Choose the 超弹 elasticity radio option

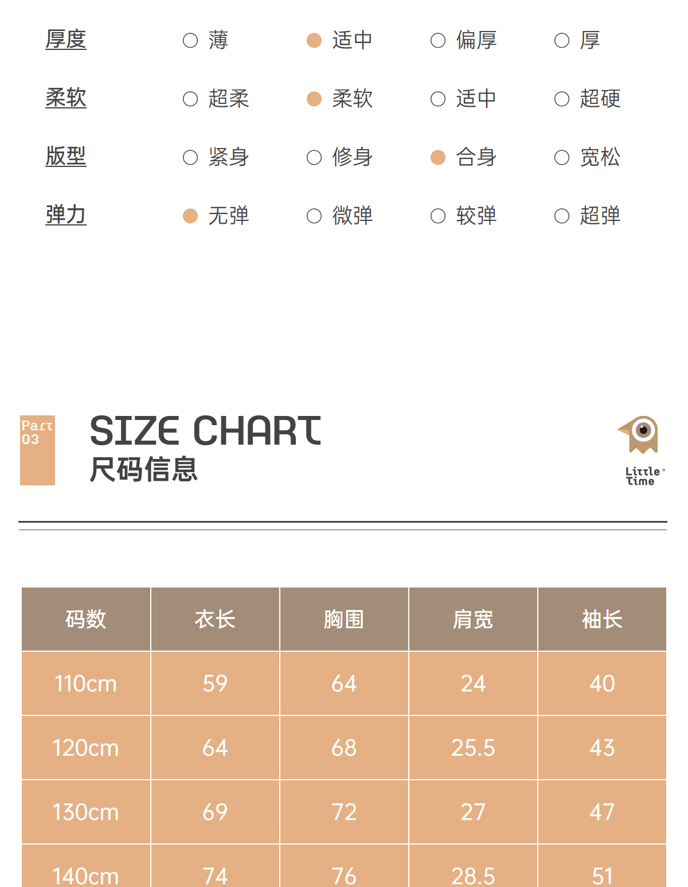[x=562, y=216]
